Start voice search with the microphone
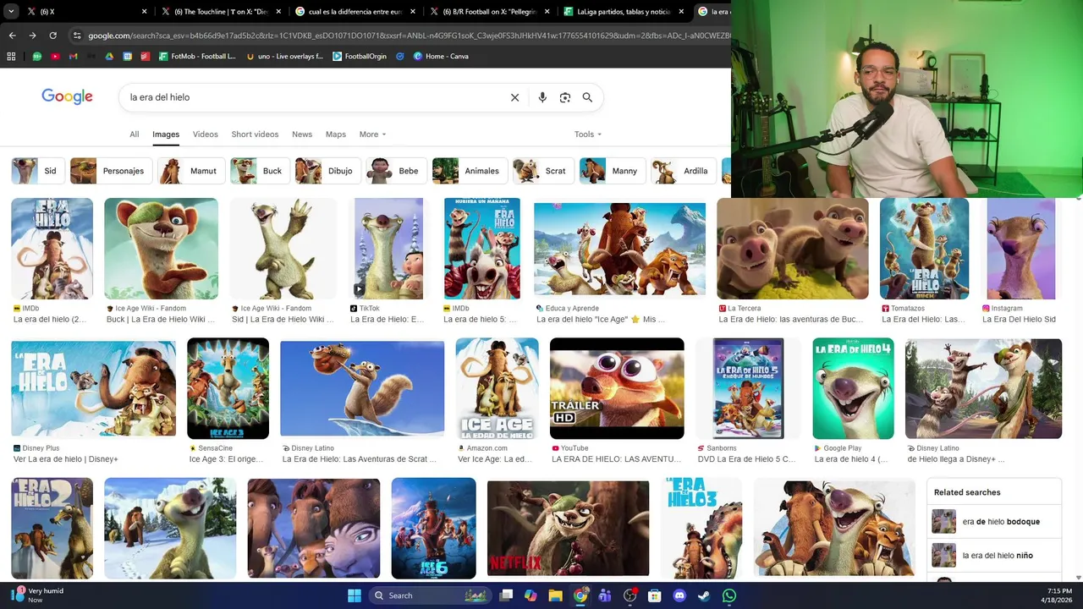 tap(542, 97)
